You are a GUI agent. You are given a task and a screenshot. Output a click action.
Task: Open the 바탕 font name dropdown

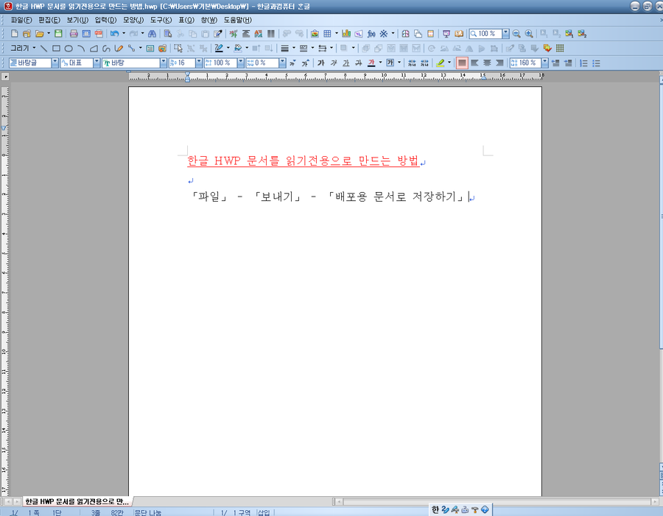pyautogui.click(x=164, y=63)
